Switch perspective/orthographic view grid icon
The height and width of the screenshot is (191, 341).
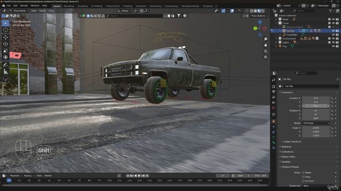point(265,57)
